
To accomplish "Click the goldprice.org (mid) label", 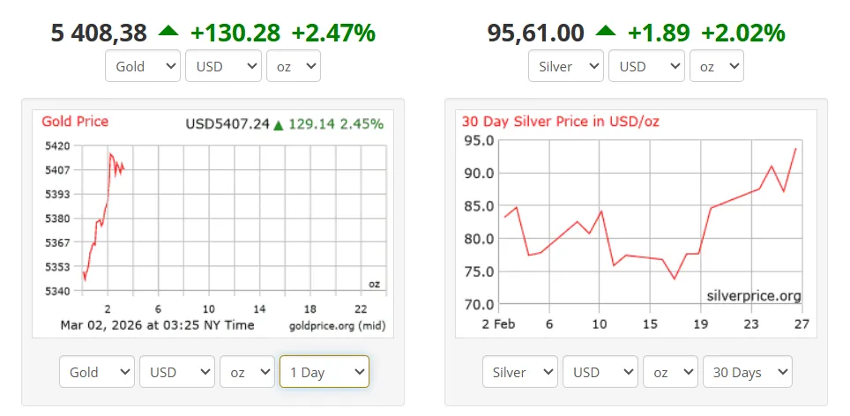I will pos(337,326).
